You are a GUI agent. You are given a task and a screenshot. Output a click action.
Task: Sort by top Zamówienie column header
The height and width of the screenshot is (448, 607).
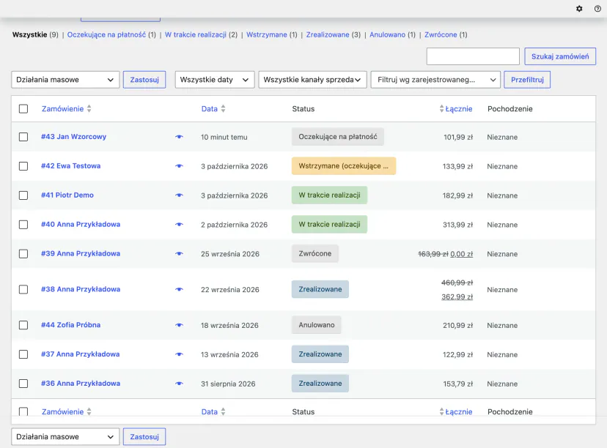[63, 108]
